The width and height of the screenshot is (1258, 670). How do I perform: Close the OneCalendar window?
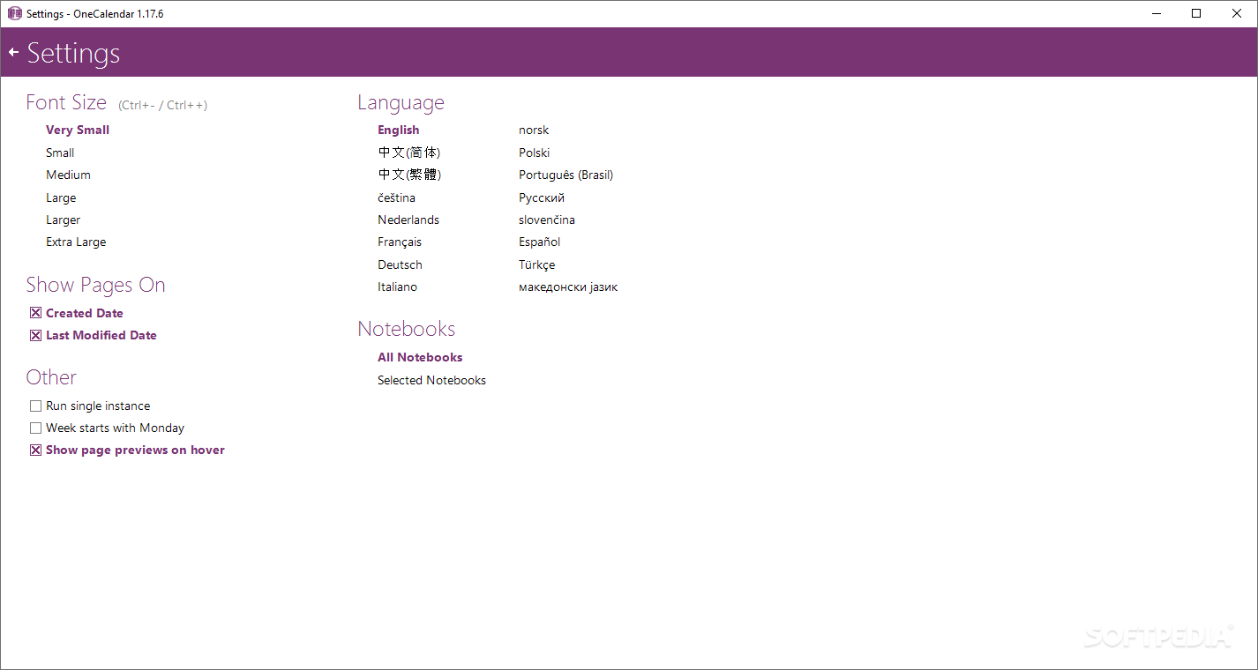1237,13
